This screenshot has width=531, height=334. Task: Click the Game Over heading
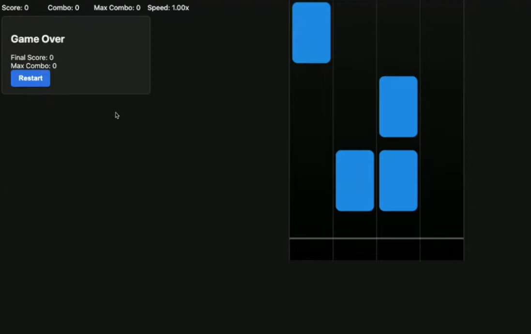coord(38,39)
